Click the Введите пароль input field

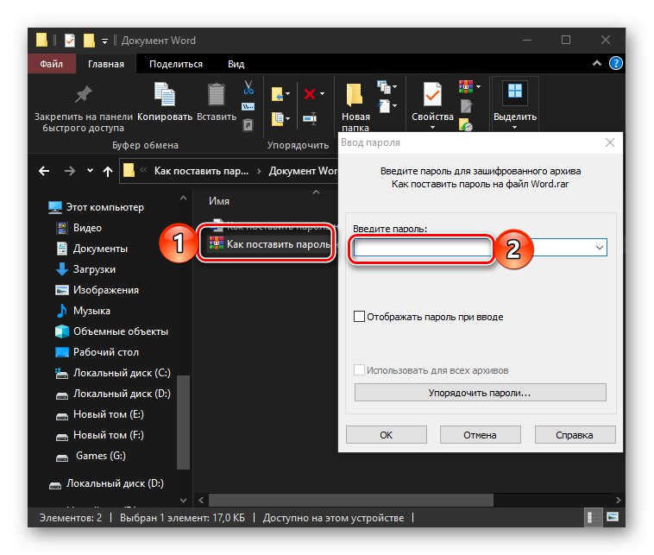pos(480,248)
